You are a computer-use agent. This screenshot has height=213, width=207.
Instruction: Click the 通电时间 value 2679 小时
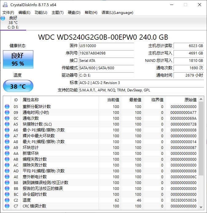[x=189, y=75]
